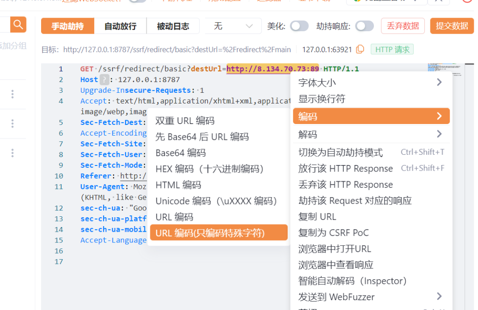Click the 丢弃数据 button
Viewport: 478px width, 310px height.
[x=403, y=26]
